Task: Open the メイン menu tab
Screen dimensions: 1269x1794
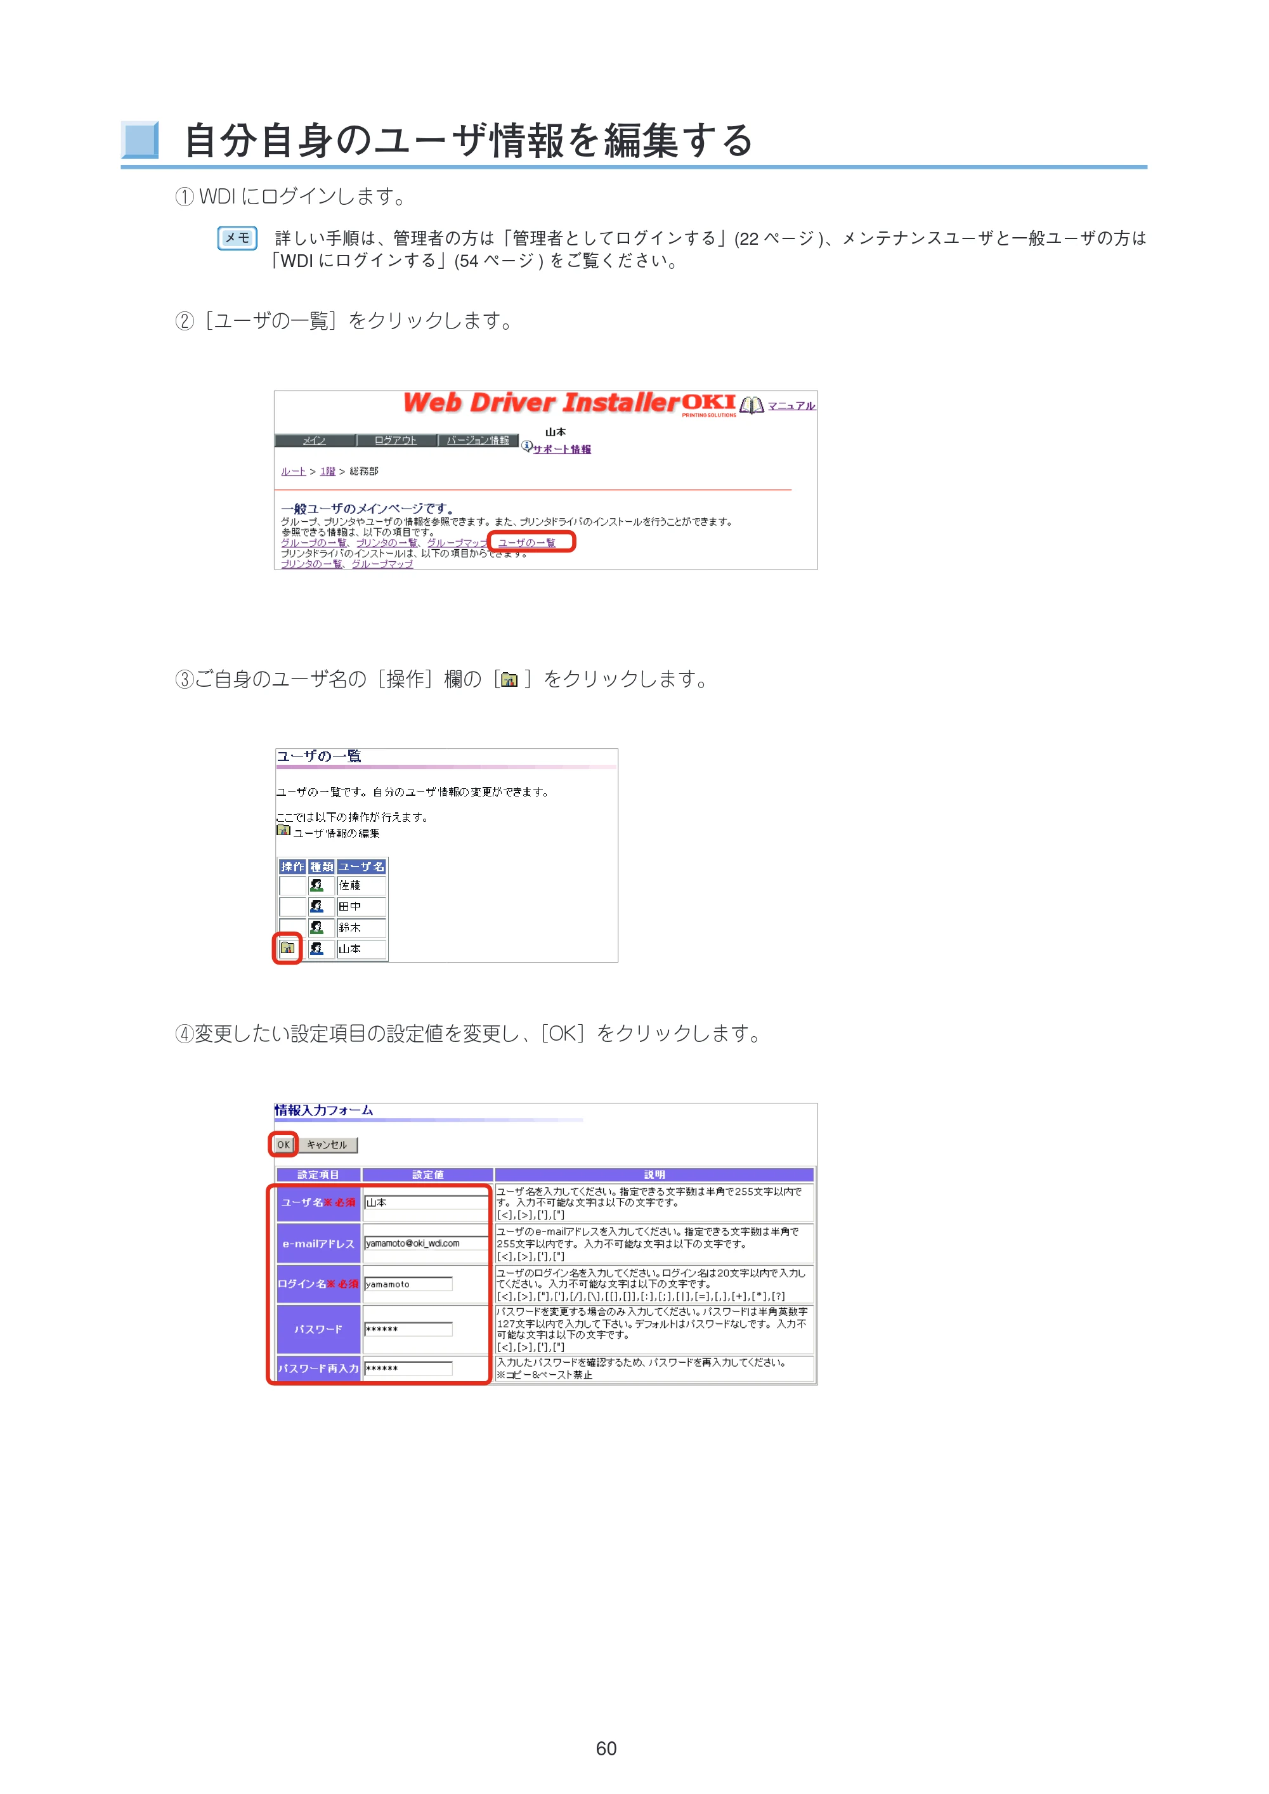Action: coord(315,441)
